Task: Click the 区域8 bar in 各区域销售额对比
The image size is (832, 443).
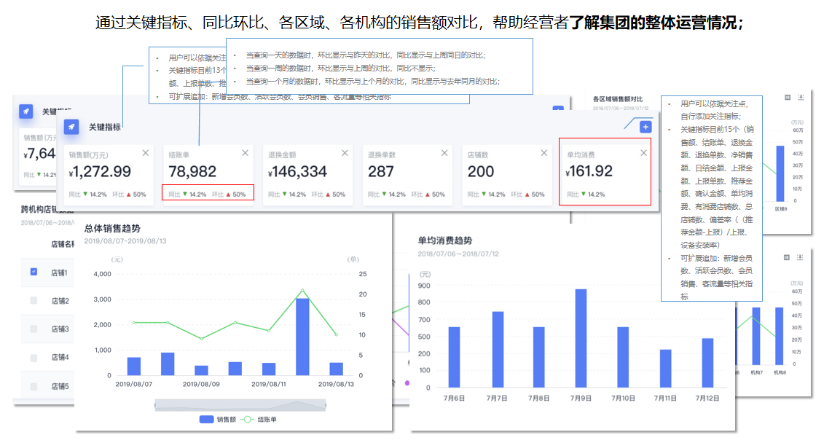Action: coord(780,173)
